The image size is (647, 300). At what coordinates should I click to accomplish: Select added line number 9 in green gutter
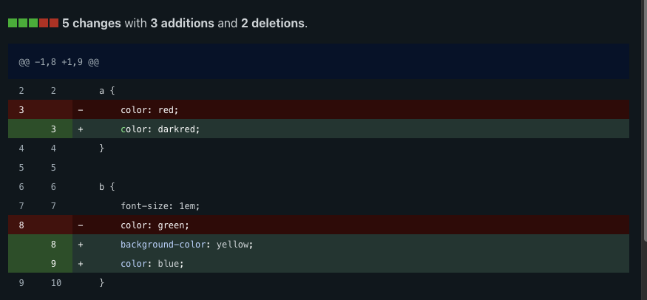pos(54,263)
